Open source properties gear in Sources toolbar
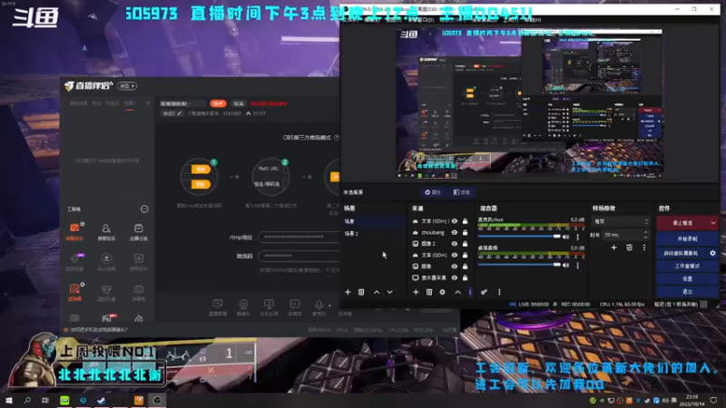Screen dimensions: 726x408 443,292
